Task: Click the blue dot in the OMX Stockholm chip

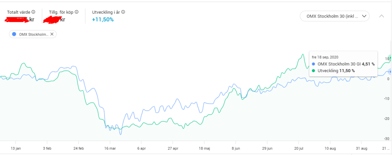Action: coord(14,34)
